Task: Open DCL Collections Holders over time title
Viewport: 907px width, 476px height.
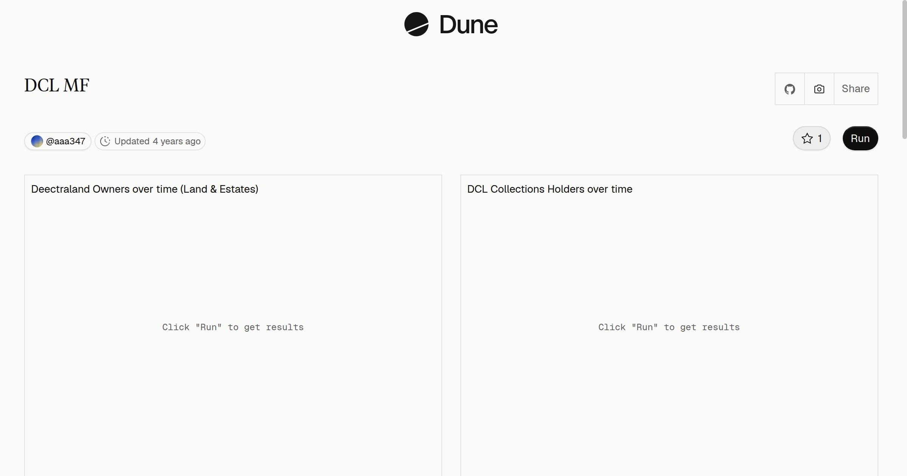Action: tap(550, 189)
